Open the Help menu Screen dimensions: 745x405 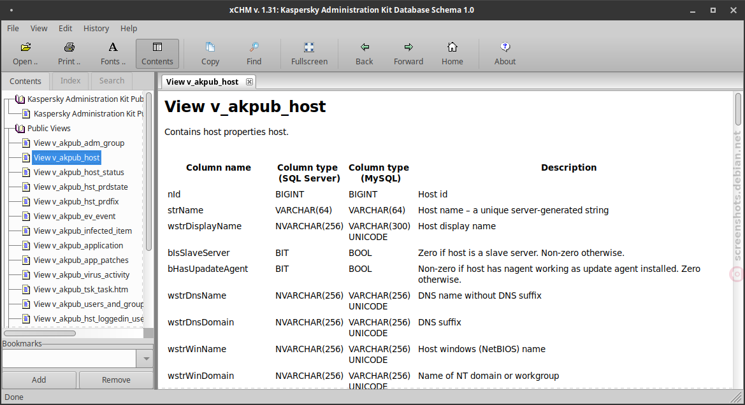point(128,29)
